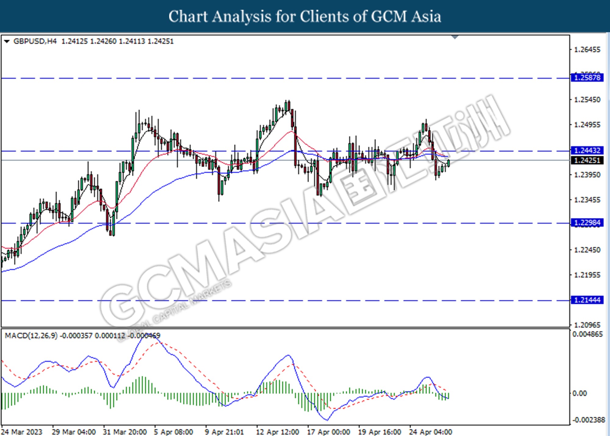Click the 1.20965 price scale value

(587, 325)
